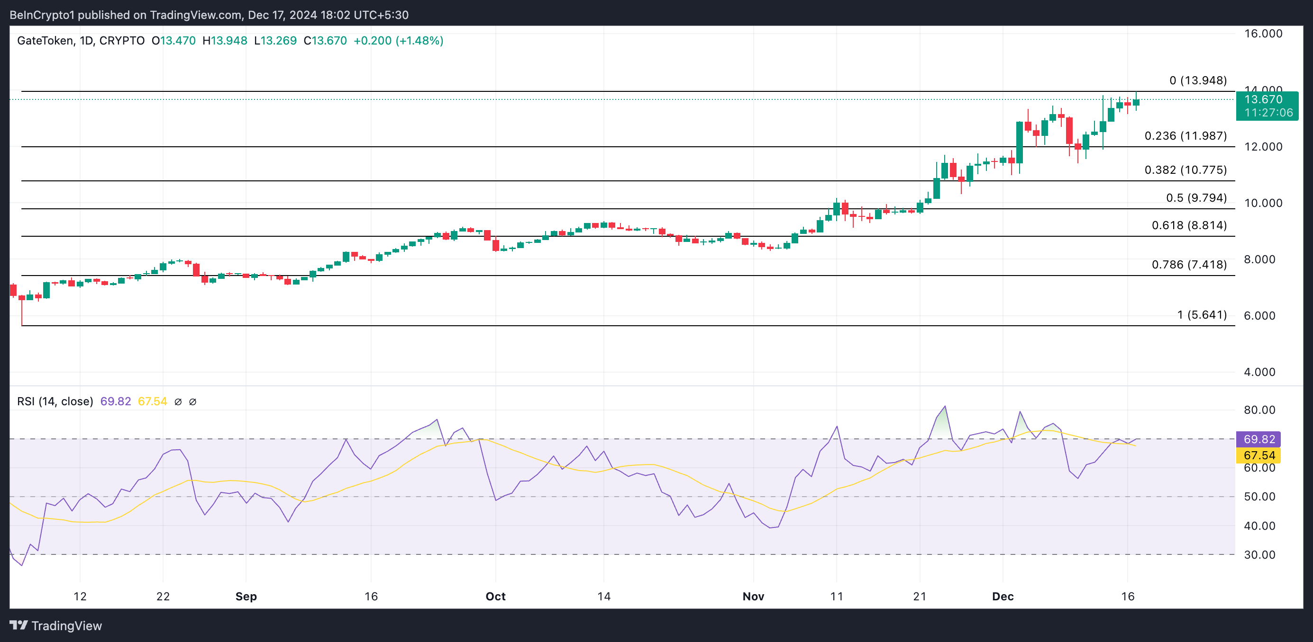The width and height of the screenshot is (1313, 642).
Task: Select the 0.786 (7.418) Fibonacci label
Action: click(1189, 264)
